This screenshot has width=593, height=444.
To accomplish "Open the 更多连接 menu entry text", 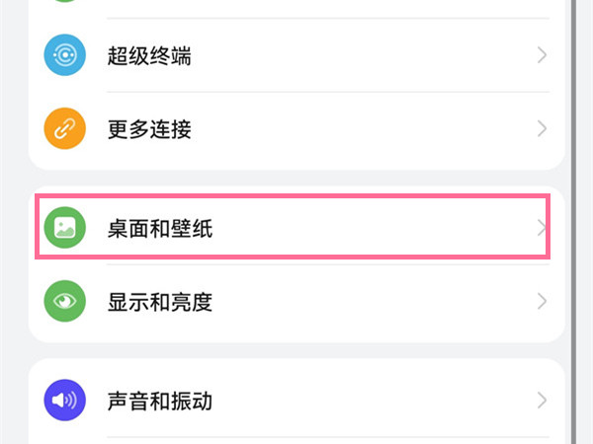I will pos(149,129).
